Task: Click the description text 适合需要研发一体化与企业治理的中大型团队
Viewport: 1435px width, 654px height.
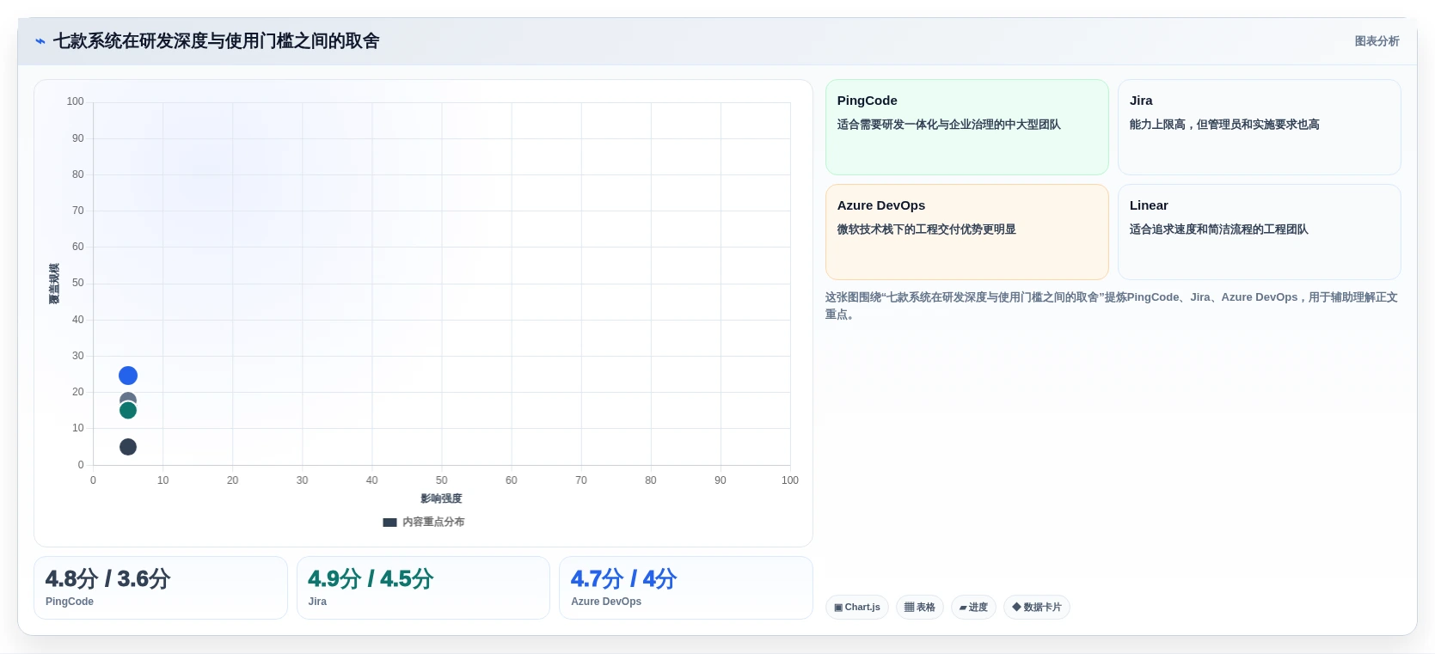Action: (948, 125)
